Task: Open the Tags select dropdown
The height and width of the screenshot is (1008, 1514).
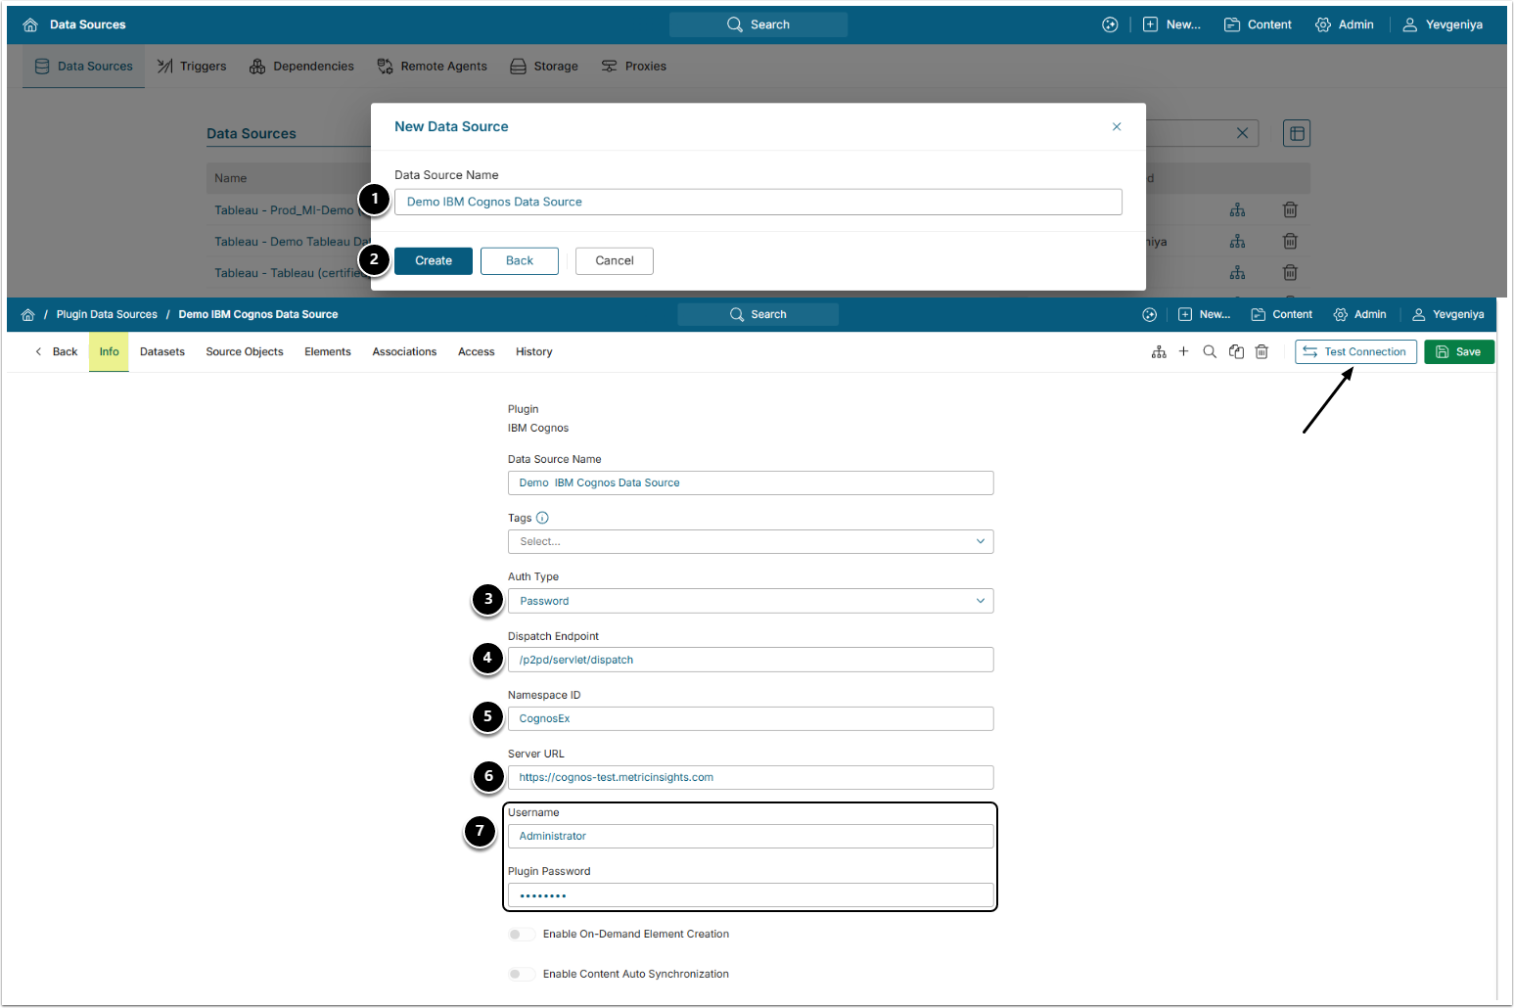Action: 751,542
